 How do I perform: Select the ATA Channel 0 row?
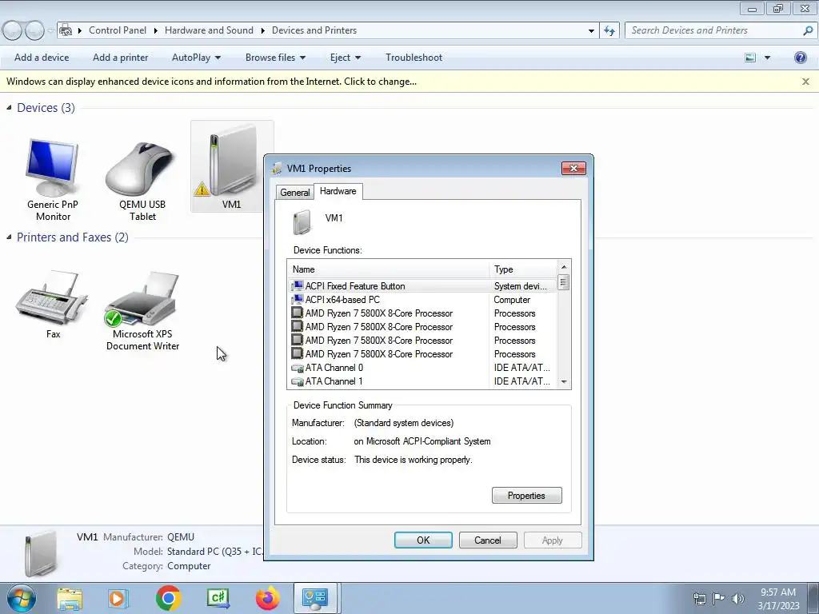tap(422, 368)
